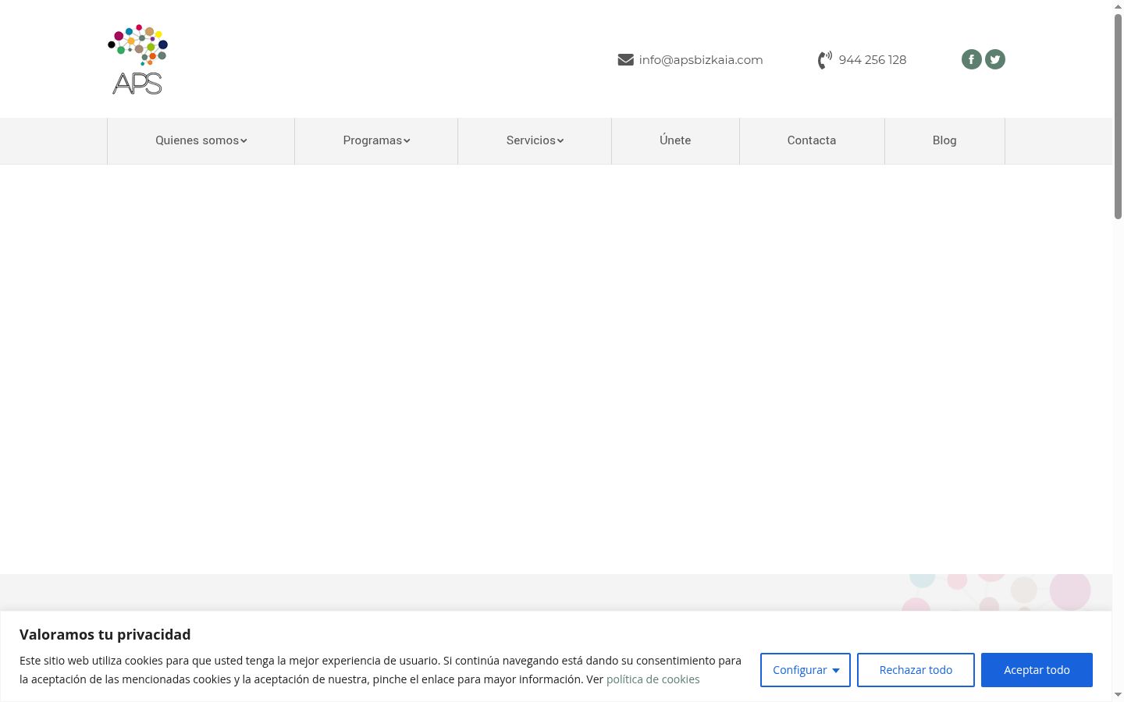Open the Facebook icon link
This screenshot has width=1124, height=702.
pyautogui.click(x=971, y=59)
